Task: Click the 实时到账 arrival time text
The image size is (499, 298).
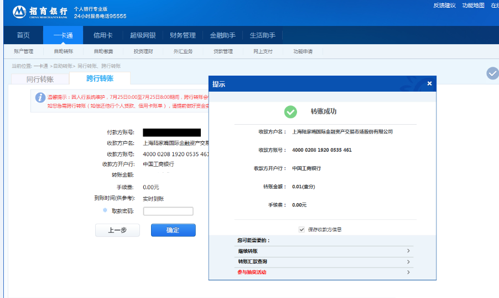Action: coord(153,199)
